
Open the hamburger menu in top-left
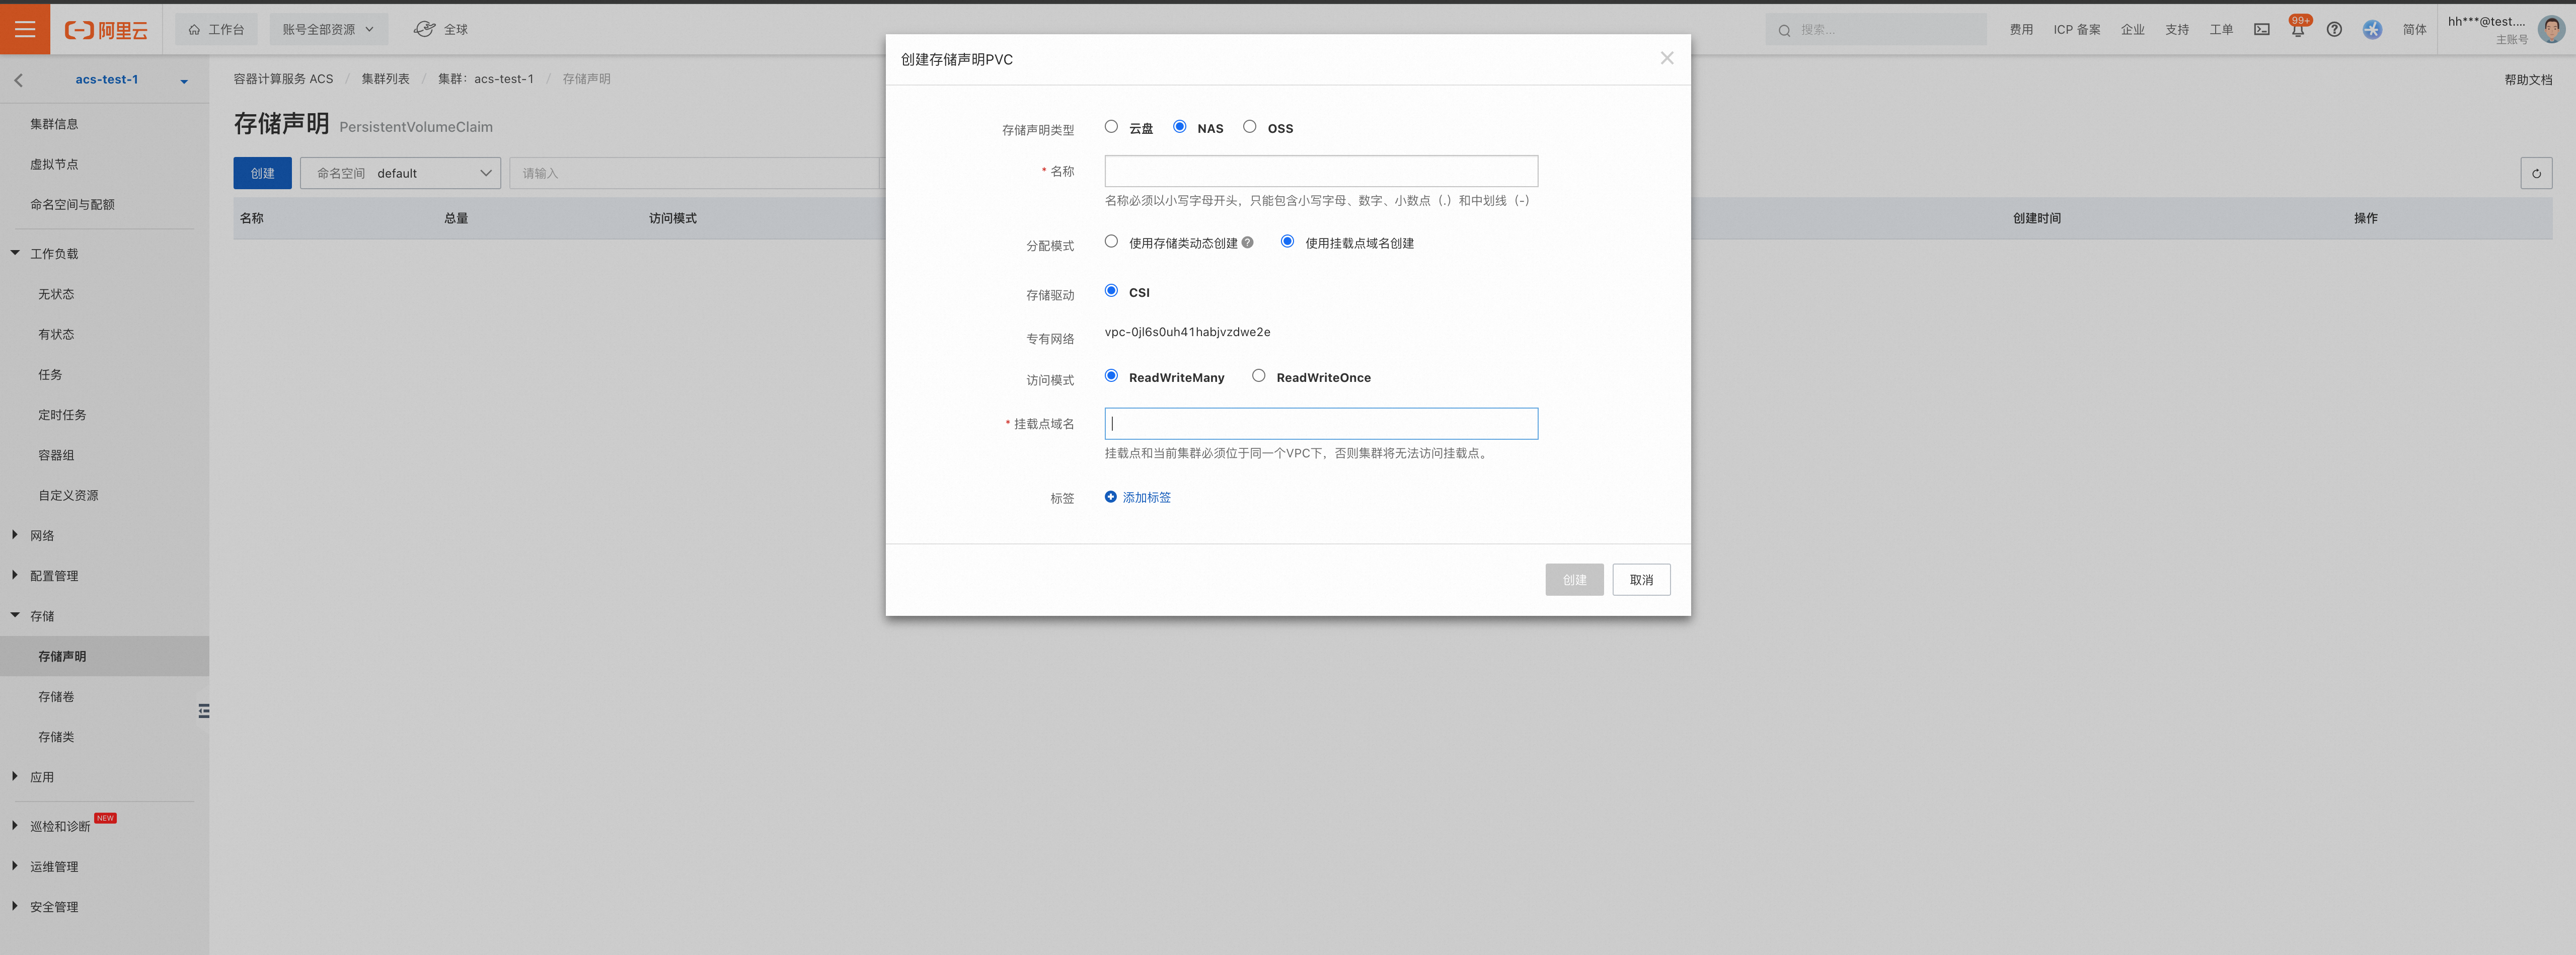[25, 29]
